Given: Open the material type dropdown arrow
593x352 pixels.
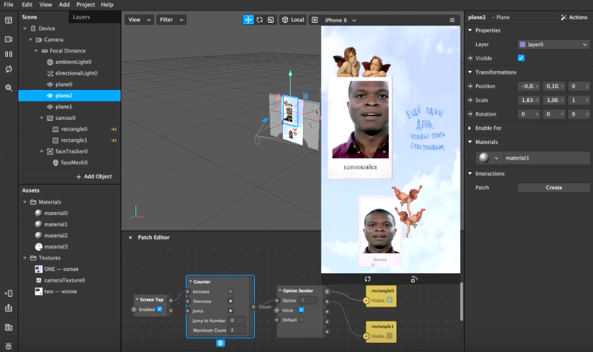Looking at the screenshot, I should coord(497,158).
